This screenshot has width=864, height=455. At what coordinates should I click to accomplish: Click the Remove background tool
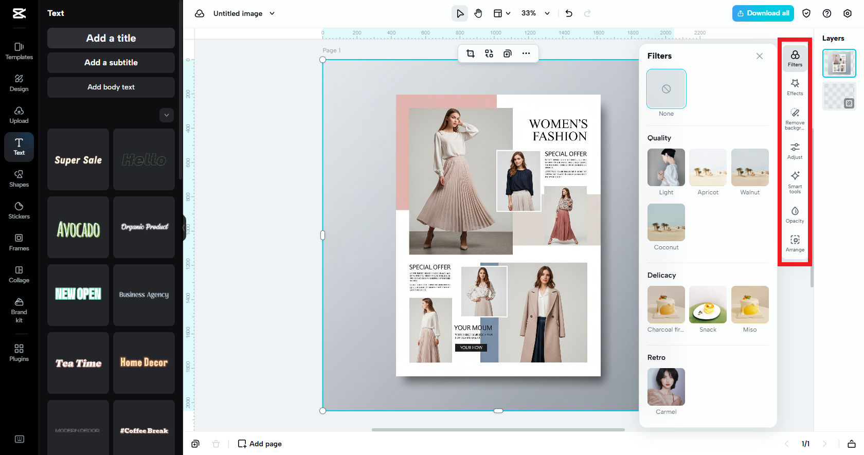(795, 118)
